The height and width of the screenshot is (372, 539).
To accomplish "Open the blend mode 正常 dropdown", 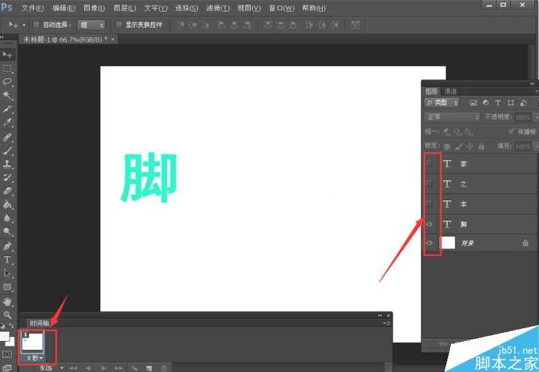I will coord(452,117).
